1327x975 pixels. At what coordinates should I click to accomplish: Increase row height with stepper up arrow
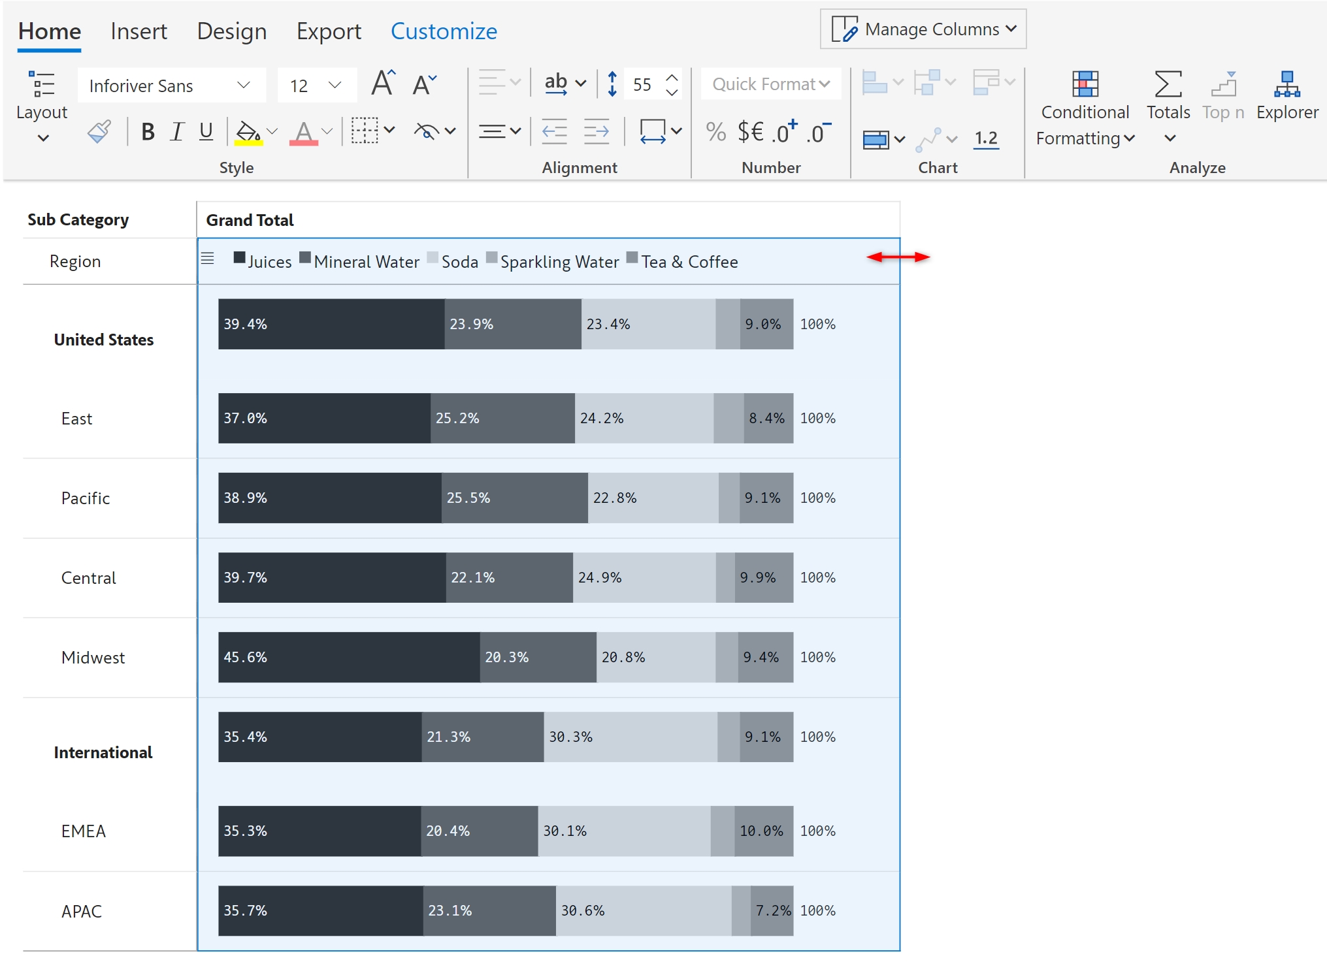click(672, 78)
